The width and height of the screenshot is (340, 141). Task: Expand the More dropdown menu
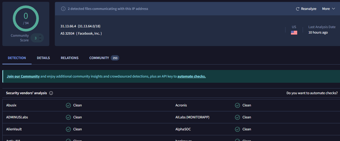point(328,9)
